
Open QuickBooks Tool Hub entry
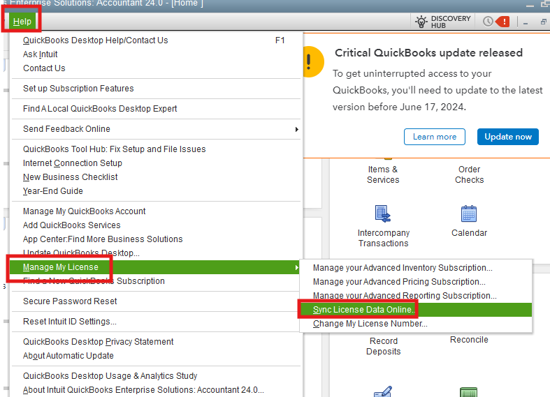(157, 149)
